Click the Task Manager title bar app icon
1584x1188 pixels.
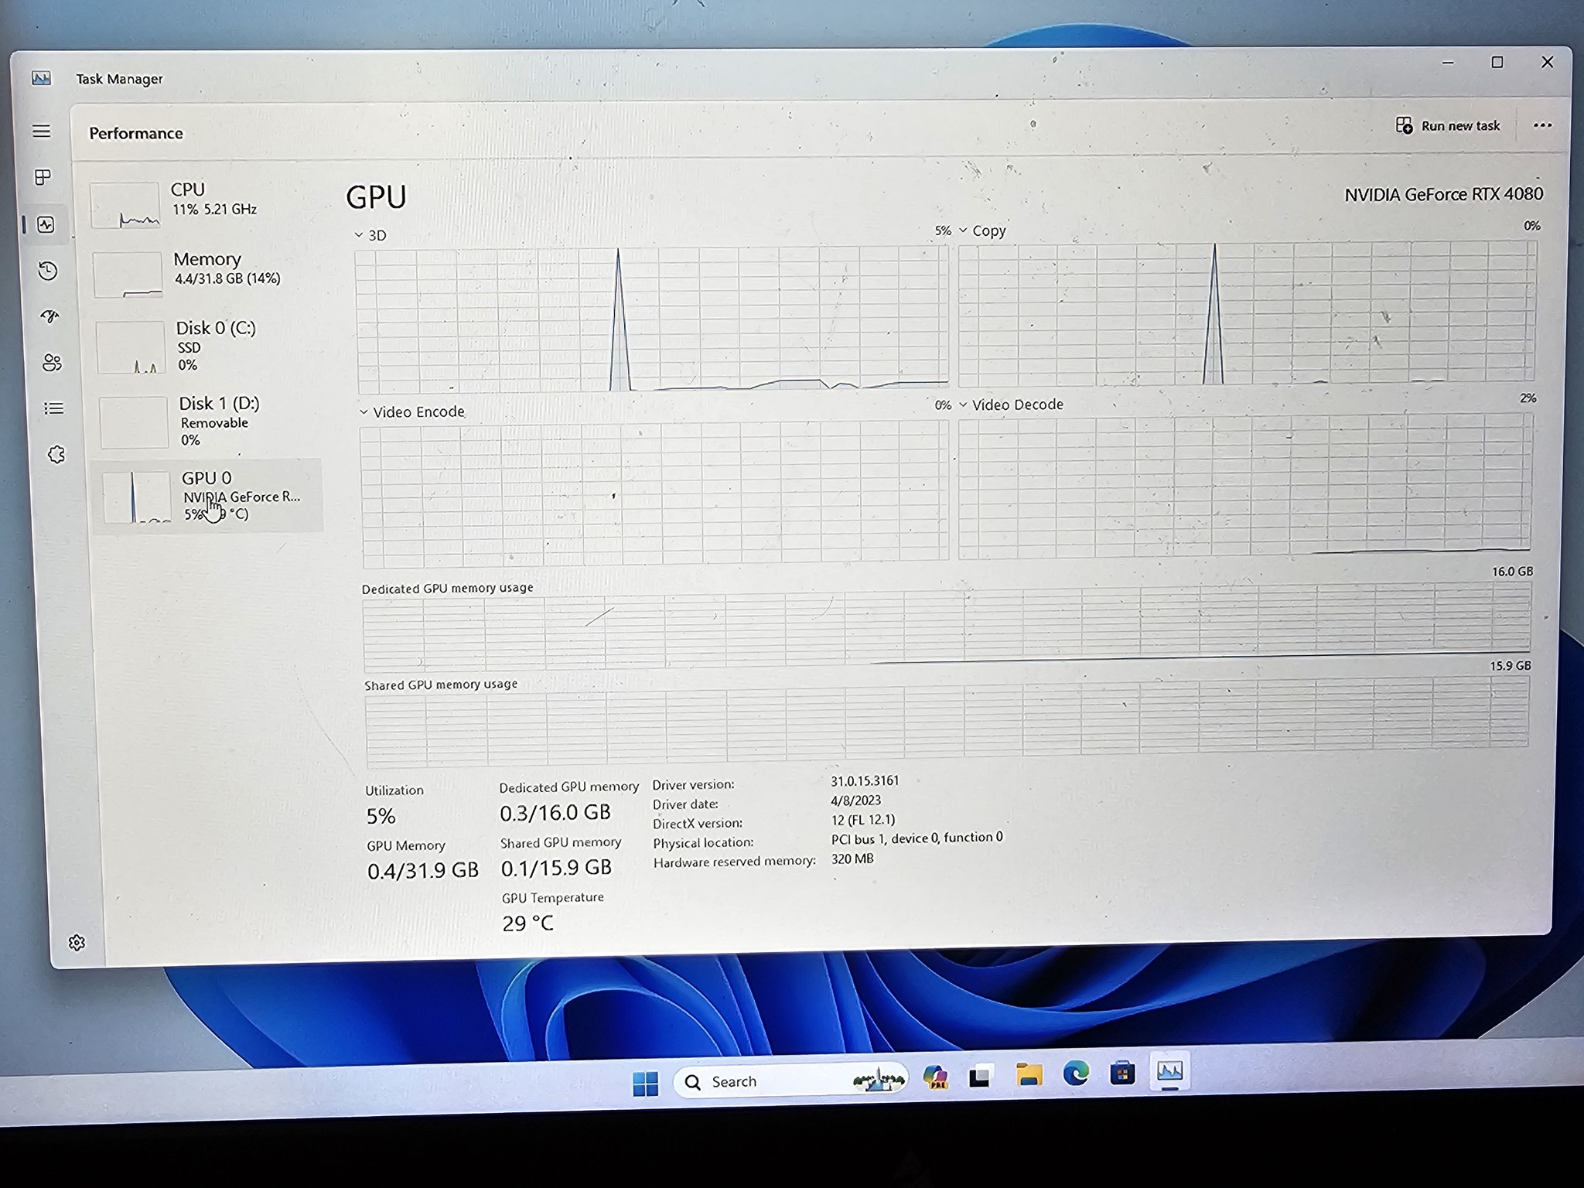pos(42,78)
